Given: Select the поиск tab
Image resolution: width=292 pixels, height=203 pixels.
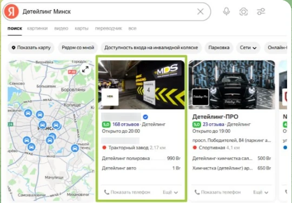Looking at the screenshot, I should (15, 28).
